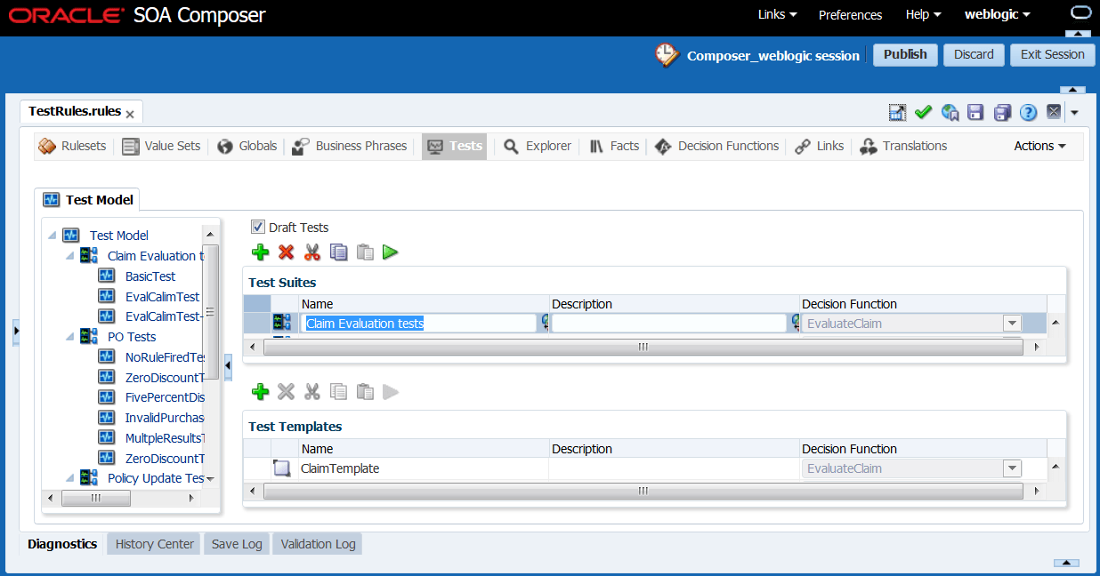Cut the selected test suite
The height and width of the screenshot is (576, 1100).
(311, 252)
